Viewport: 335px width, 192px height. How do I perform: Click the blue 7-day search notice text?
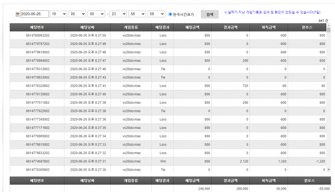pyautogui.click(x=272, y=12)
